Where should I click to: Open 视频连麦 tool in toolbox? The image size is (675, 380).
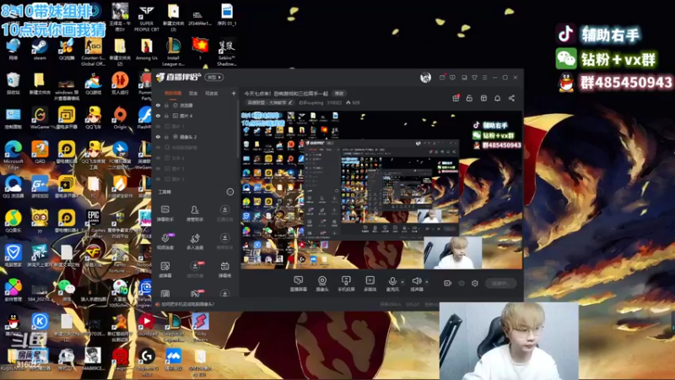pyautogui.click(x=165, y=242)
